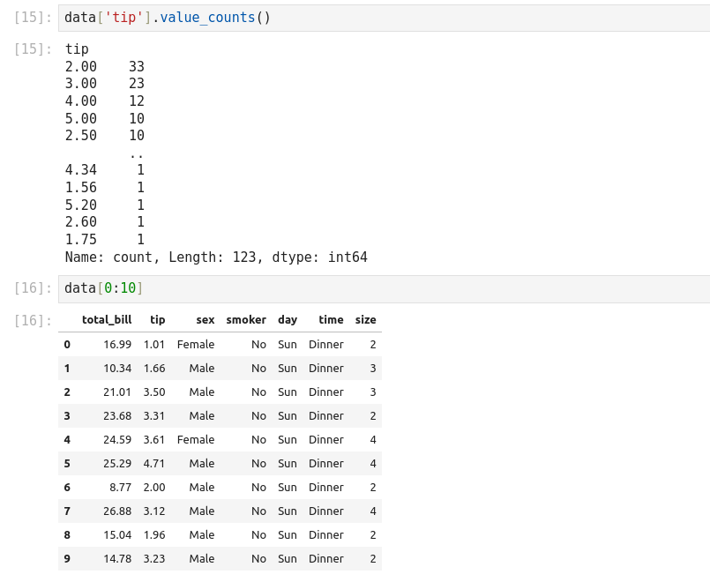Click the size column header
The image size is (710, 582).
[365, 320]
